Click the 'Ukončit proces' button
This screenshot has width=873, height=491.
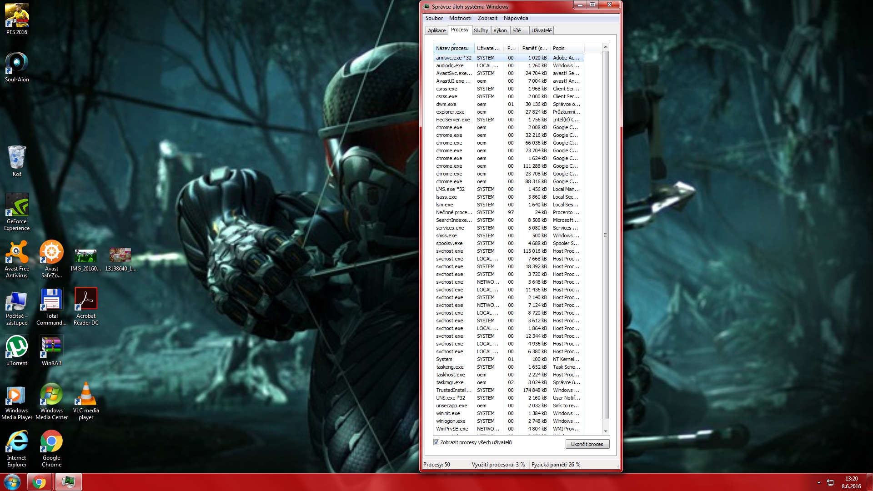tap(587, 444)
